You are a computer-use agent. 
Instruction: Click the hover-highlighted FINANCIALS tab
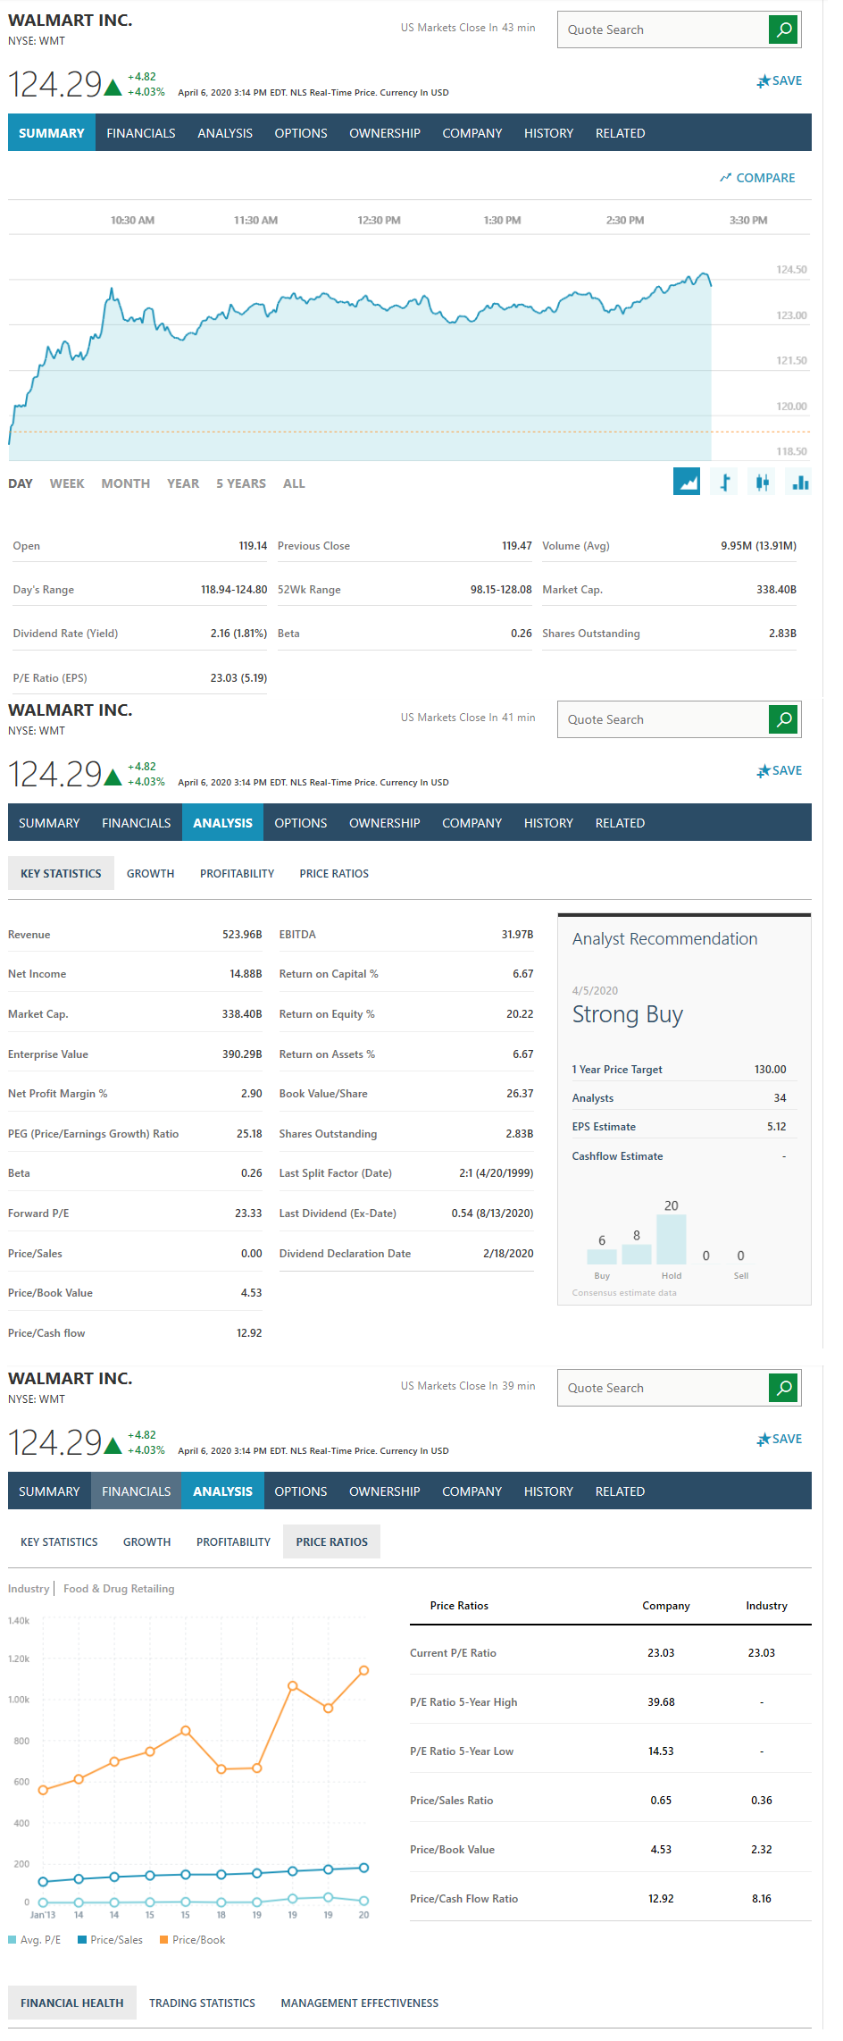pos(137,1491)
